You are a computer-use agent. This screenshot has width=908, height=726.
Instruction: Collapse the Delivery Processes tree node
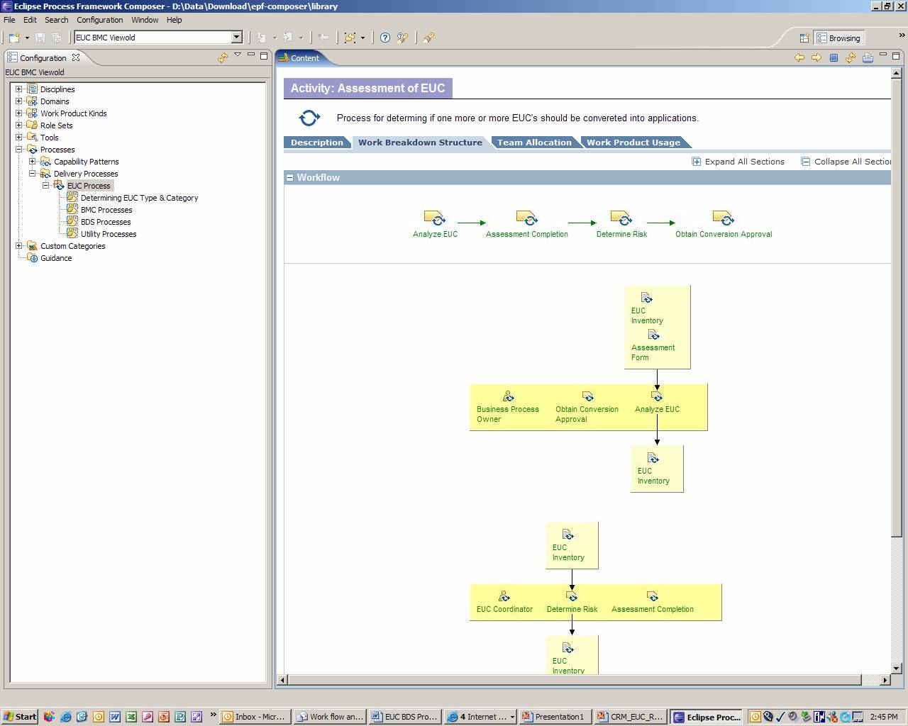[x=33, y=174]
